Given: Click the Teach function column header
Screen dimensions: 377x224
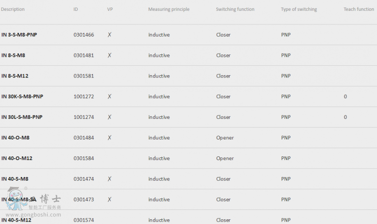Looking at the screenshot, I should 359,9.
